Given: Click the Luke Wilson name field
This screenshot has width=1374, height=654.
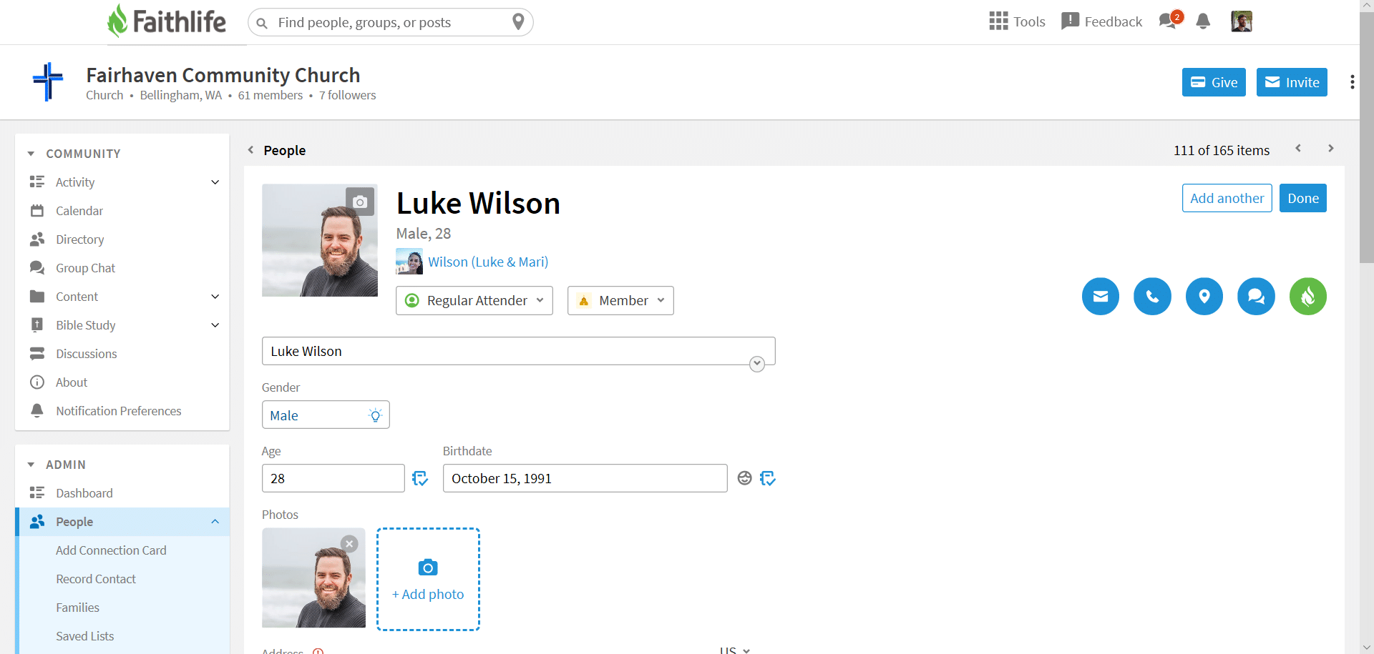Looking at the screenshot, I should (518, 351).
